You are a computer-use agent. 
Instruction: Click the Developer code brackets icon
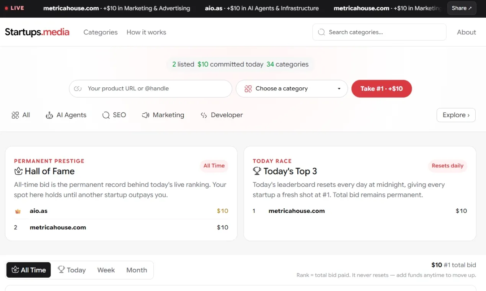pyautogui.click(x=204, y=115)
